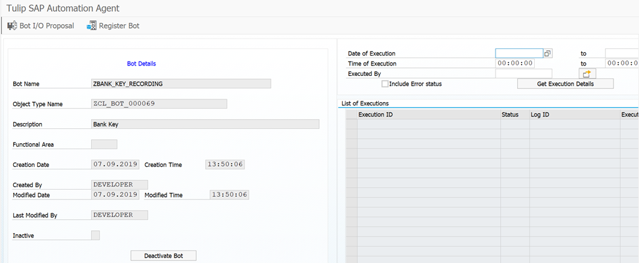
Task: Click the Execution ID column header
Action: click(429, 114)
